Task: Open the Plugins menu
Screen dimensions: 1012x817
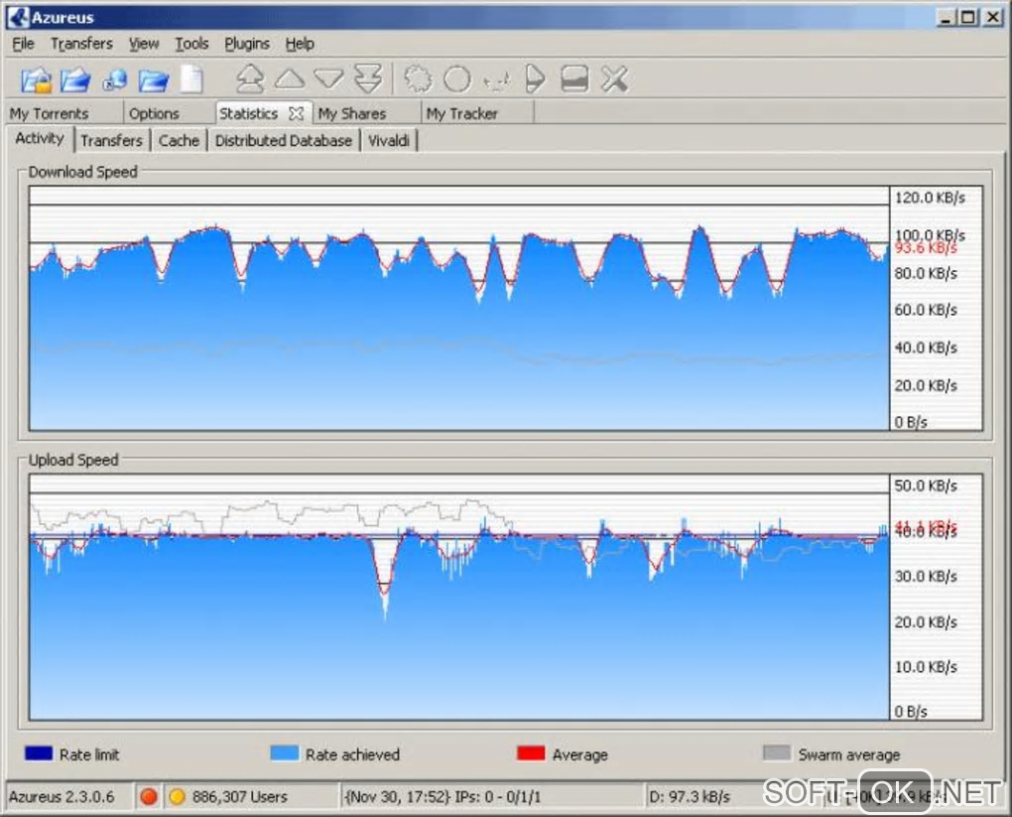Action: 247,44
